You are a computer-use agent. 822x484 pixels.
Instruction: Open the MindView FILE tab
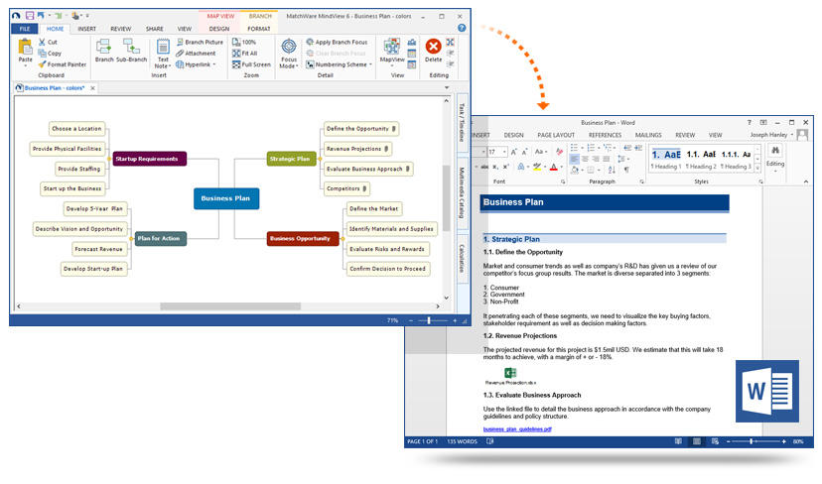(25, 29)
